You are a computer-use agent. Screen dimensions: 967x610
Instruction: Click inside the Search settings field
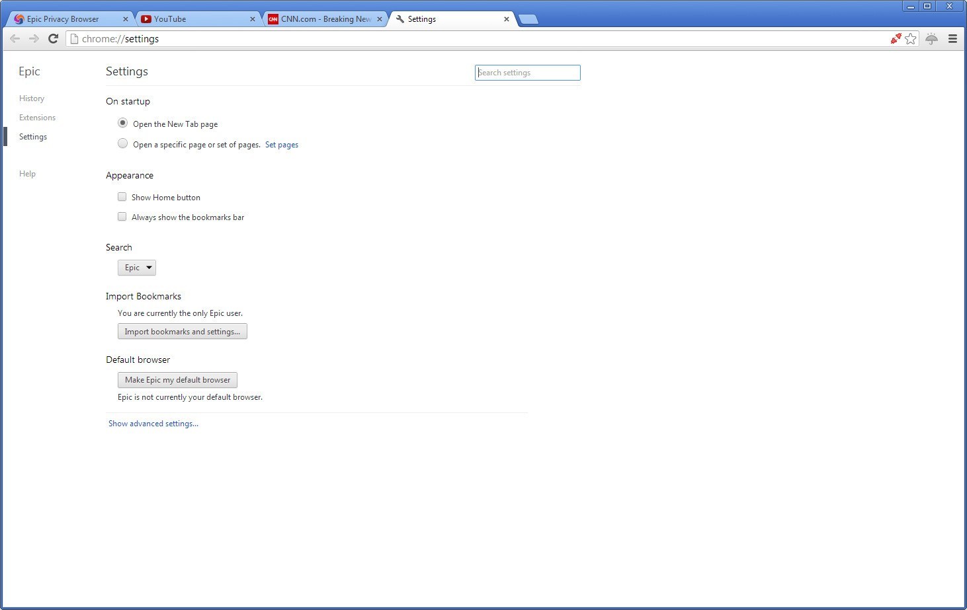pos(527,73)
